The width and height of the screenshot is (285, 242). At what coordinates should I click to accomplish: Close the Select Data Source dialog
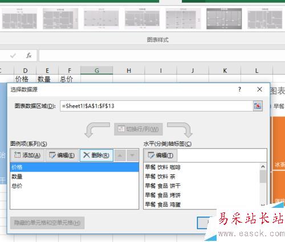pyautogui.click(x=259, y=89)
